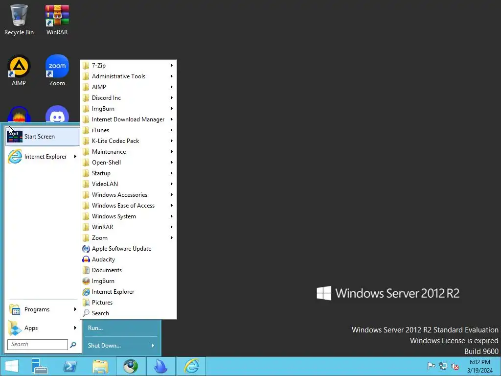Open the AIMP desktop shortcut

(x=19, y=70)
